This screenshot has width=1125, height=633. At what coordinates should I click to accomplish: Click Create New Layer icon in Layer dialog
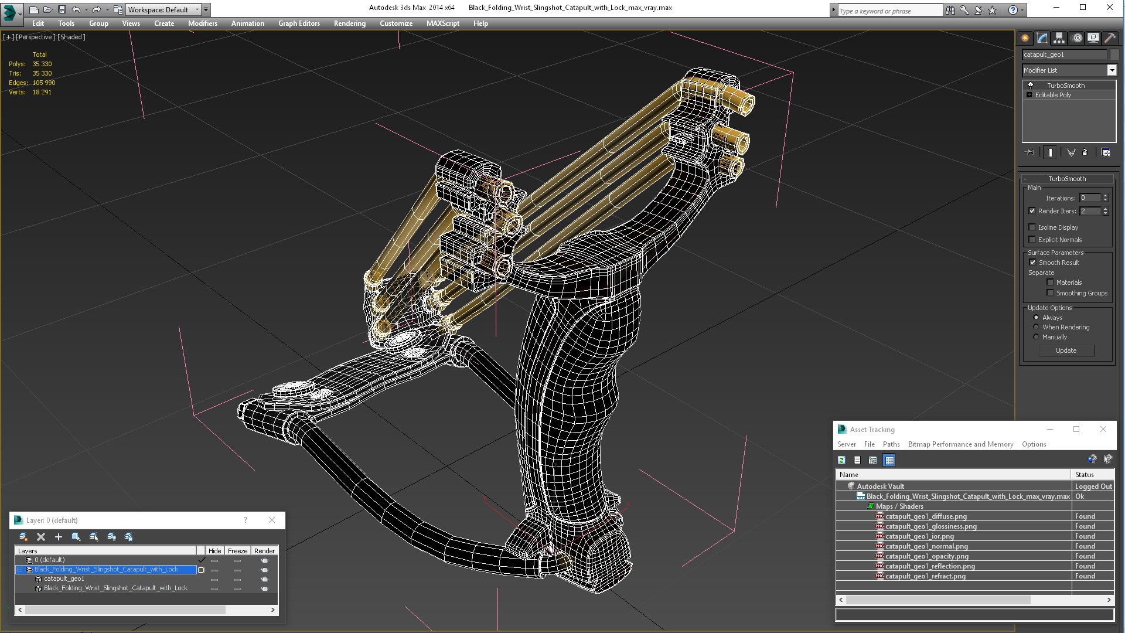pyautogui.click(x=23, y=537)
